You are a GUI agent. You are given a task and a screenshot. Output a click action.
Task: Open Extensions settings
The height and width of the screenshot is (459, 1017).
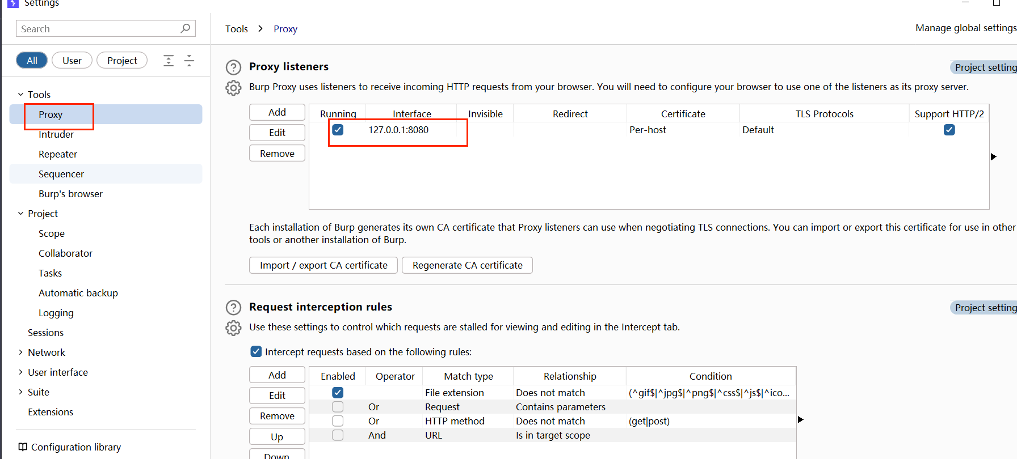point(51,412)
